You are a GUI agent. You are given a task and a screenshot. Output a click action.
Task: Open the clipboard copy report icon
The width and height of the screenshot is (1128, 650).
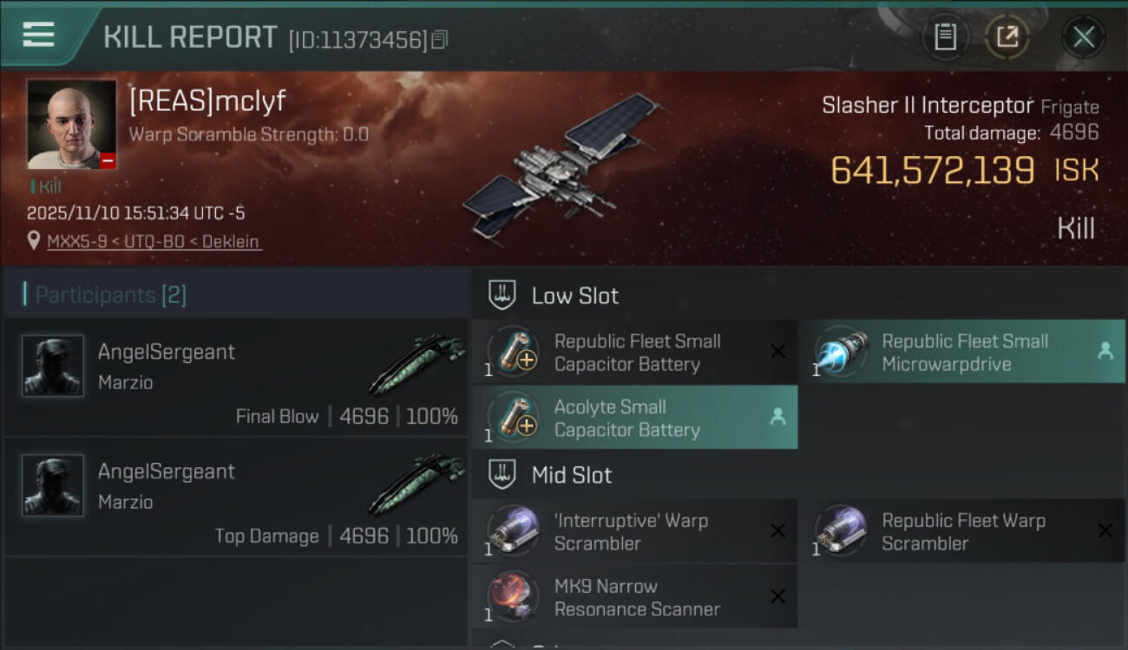click(945, 37)
